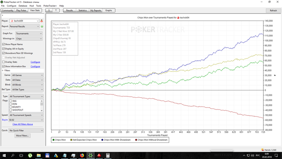Collapse the Filters section
282x159 pixels.
pos(2,71)
